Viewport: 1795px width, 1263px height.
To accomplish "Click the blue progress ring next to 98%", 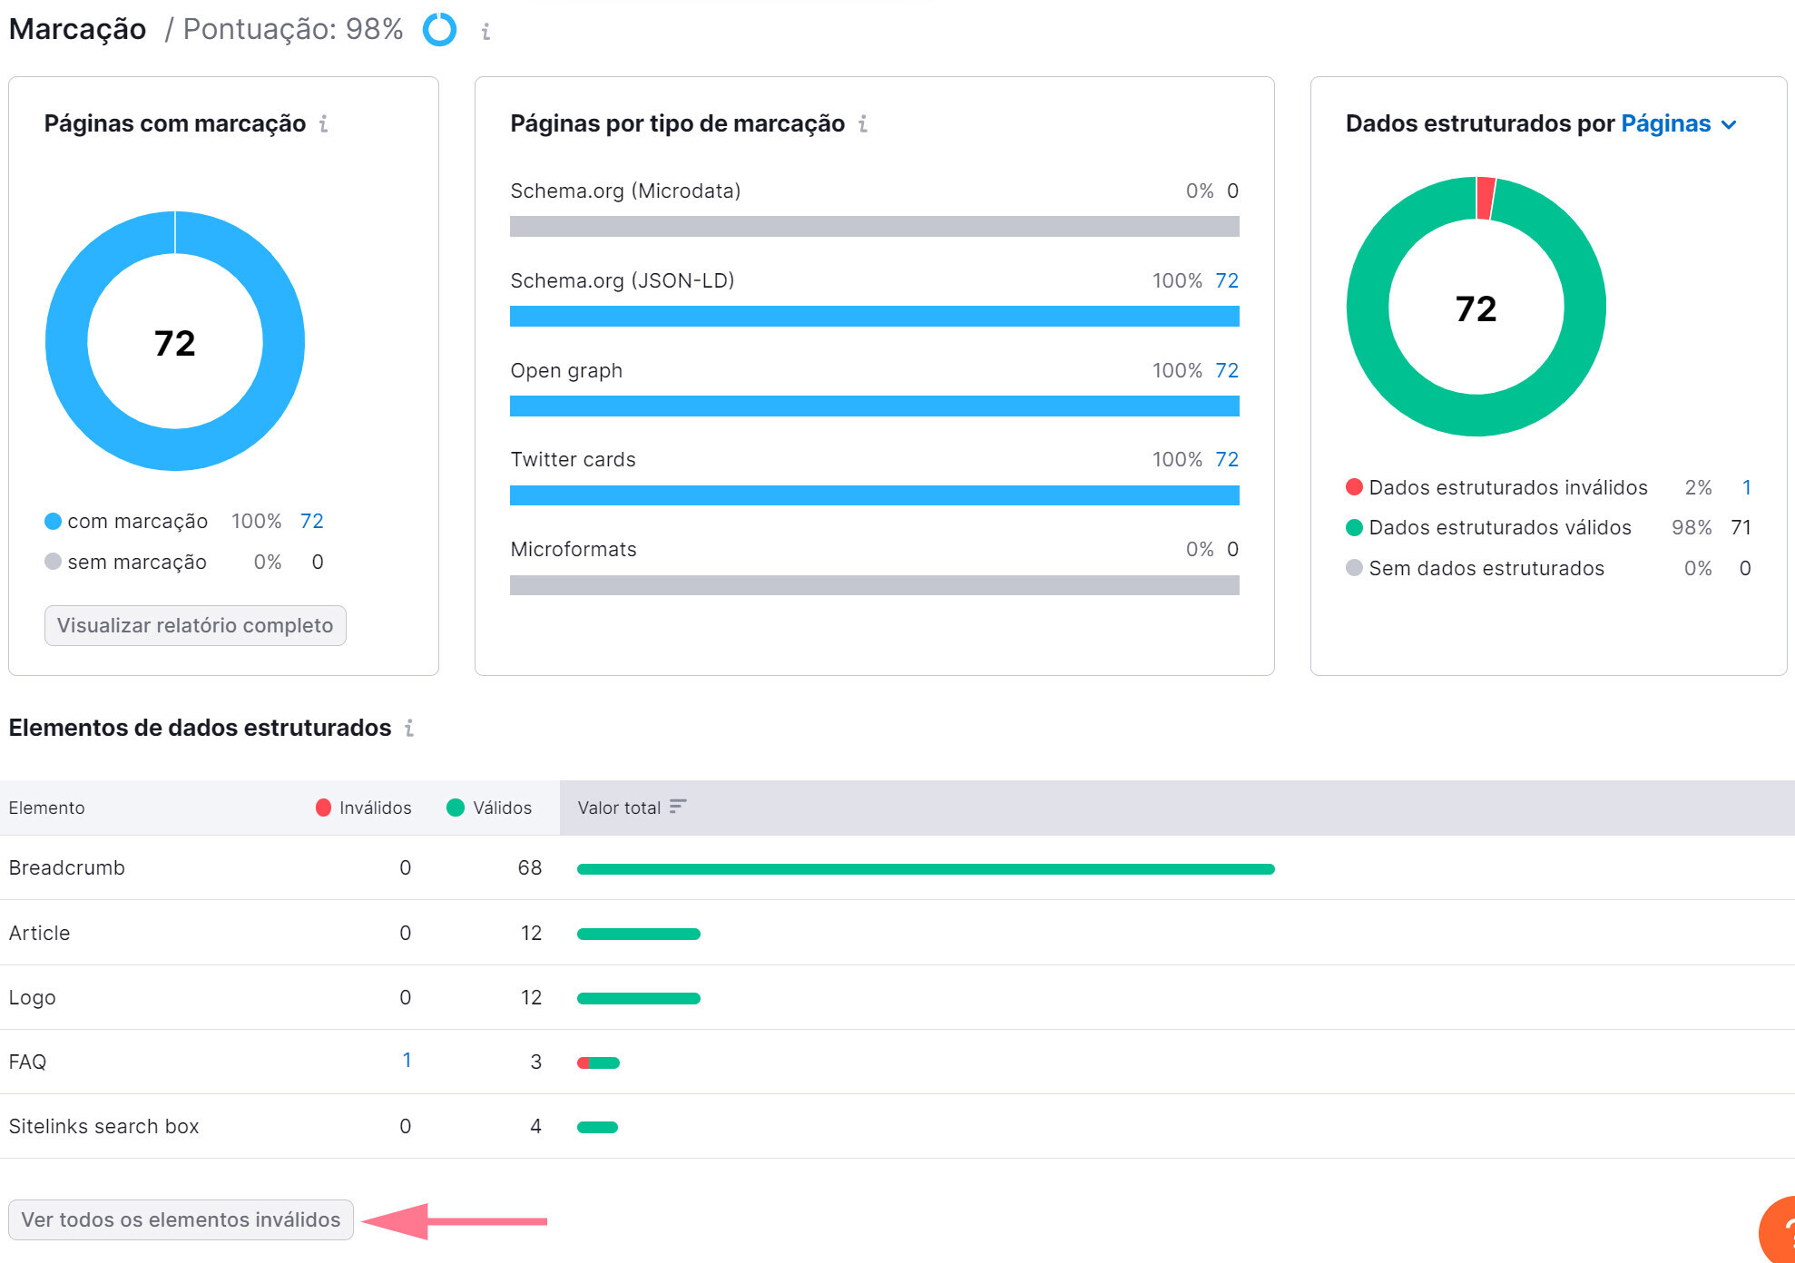I will tap(438, 30).
